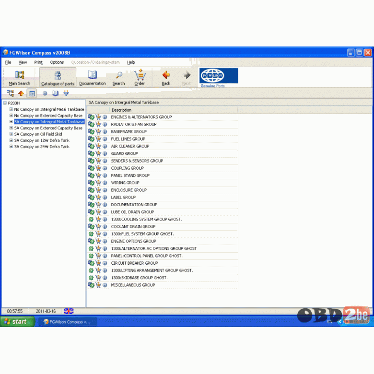Click the 2011-03-16 date in status bar
Viewport: 374px width, 374px height.
tap(46, 311)
